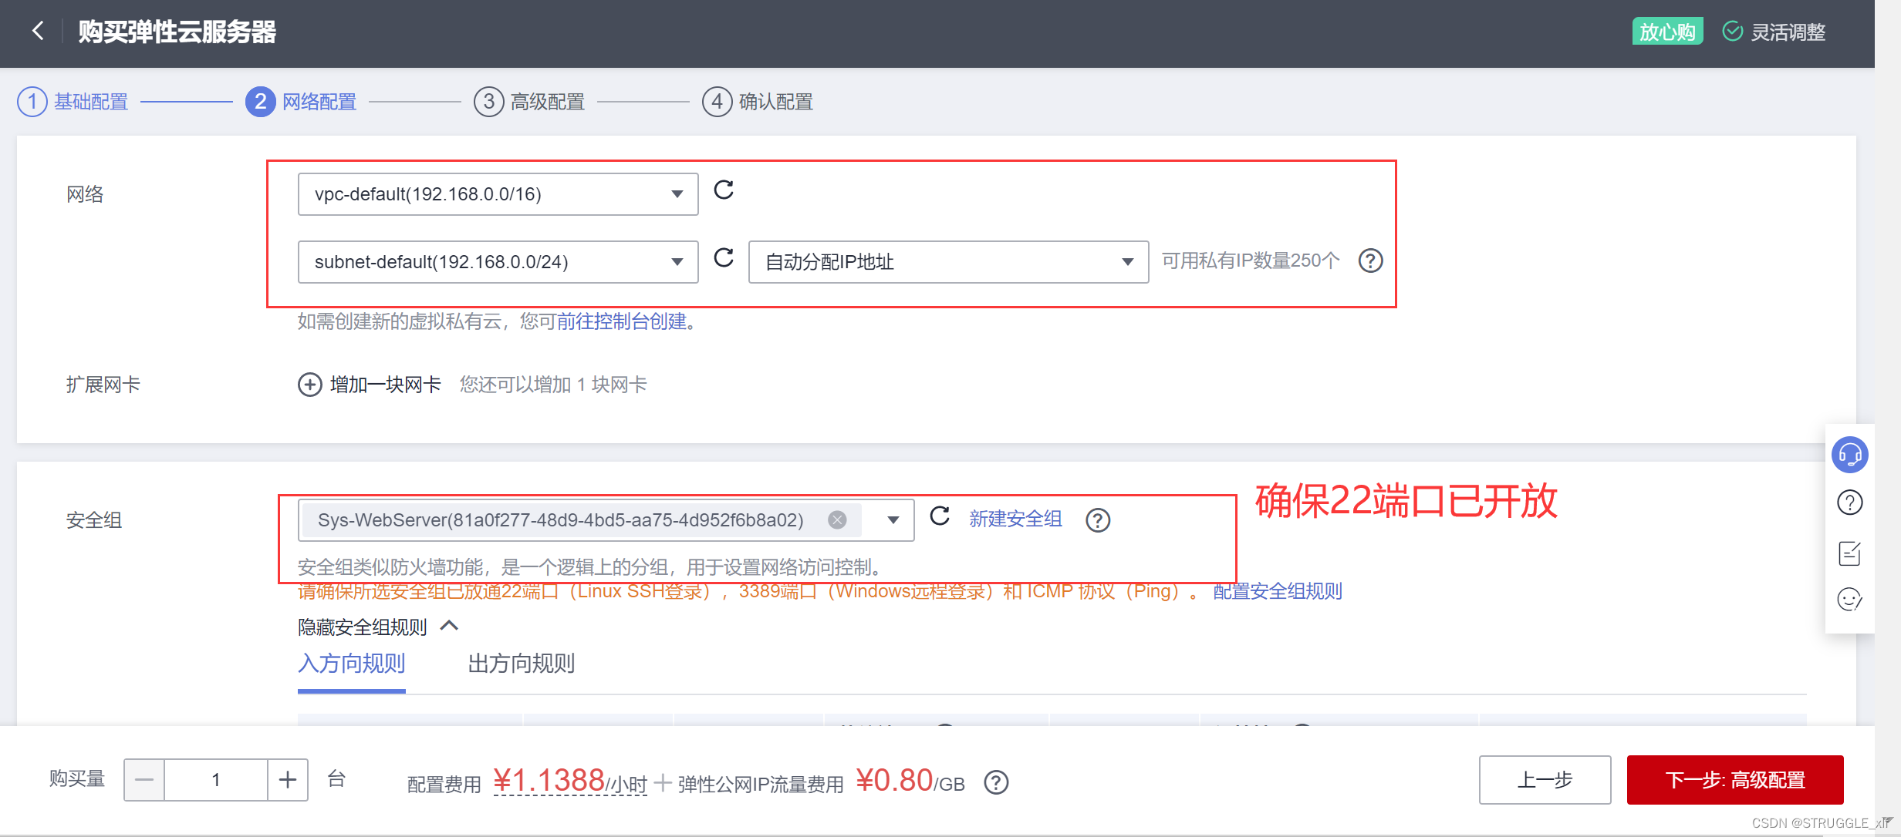Open the vpc-default network dropdown

(x=498, y=194)
